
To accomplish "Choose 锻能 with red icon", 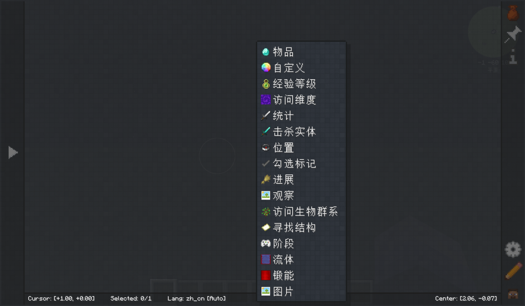I will [283, 275].
